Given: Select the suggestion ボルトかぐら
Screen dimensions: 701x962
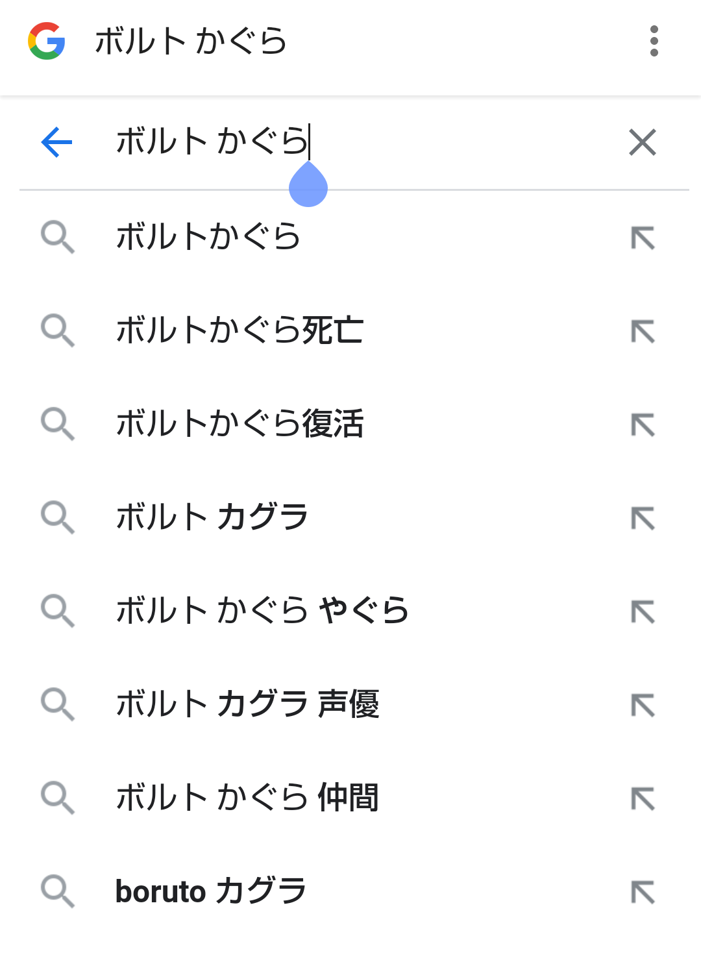Looking at the screenshot, I should (x=208, y=237).
